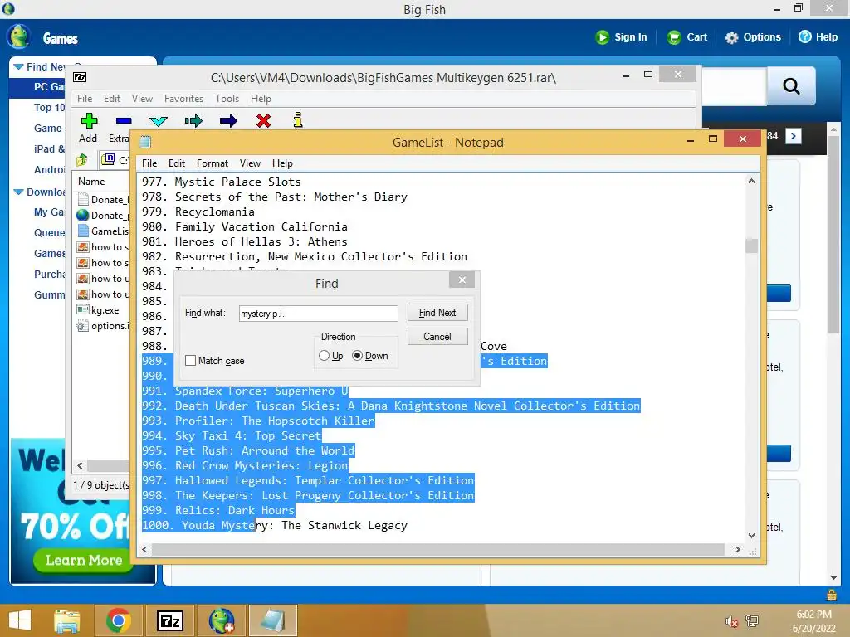Click the Learn More green button
The width and height of the screenshot is (850, 637).
point(84,560)
